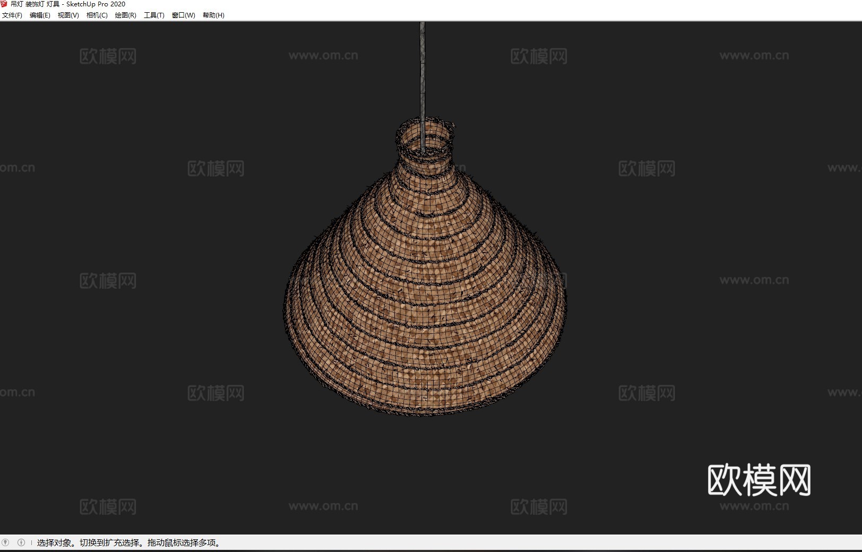Open the 工具(T) menu
This screenshot has width=862, height=552.
154,15
